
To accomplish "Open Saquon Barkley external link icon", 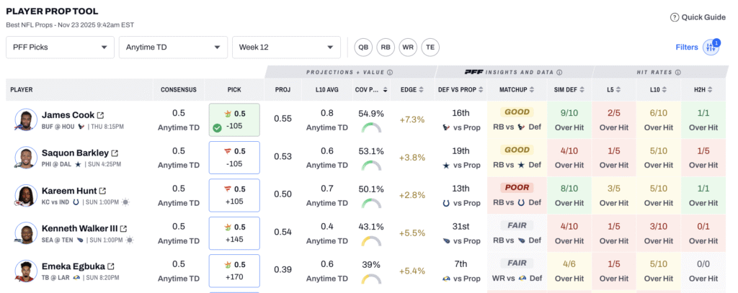I will (114, 153).
